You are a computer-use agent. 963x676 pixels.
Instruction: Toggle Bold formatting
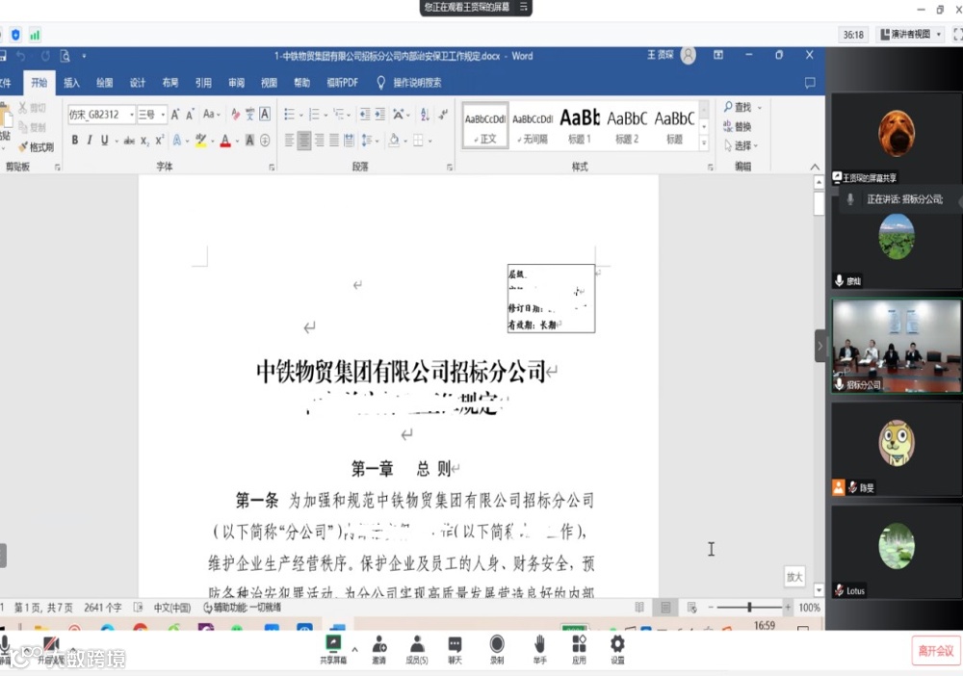75,141
